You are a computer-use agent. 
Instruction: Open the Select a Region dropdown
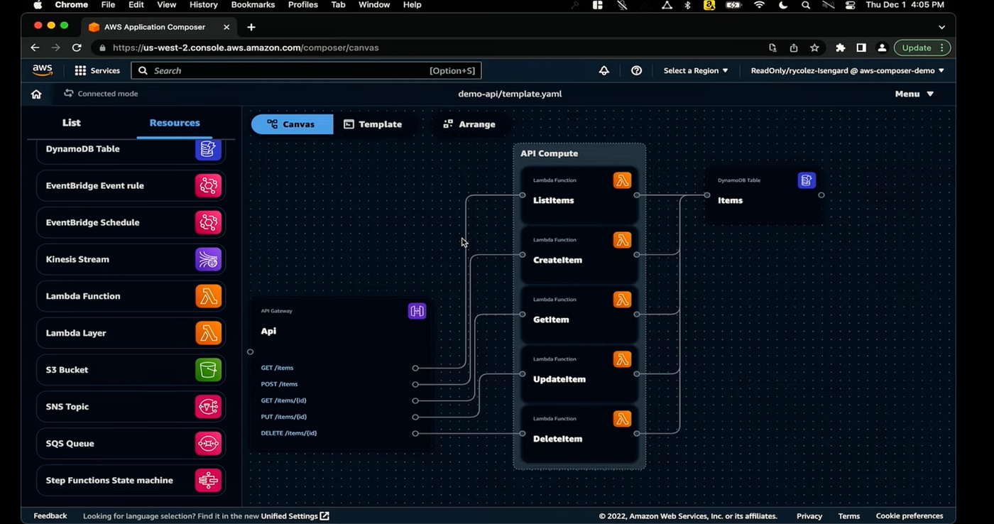(695, 70)
